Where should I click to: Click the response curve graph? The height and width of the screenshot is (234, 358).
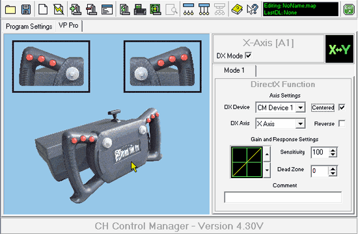pyautogui.click(x=247, y=162)
